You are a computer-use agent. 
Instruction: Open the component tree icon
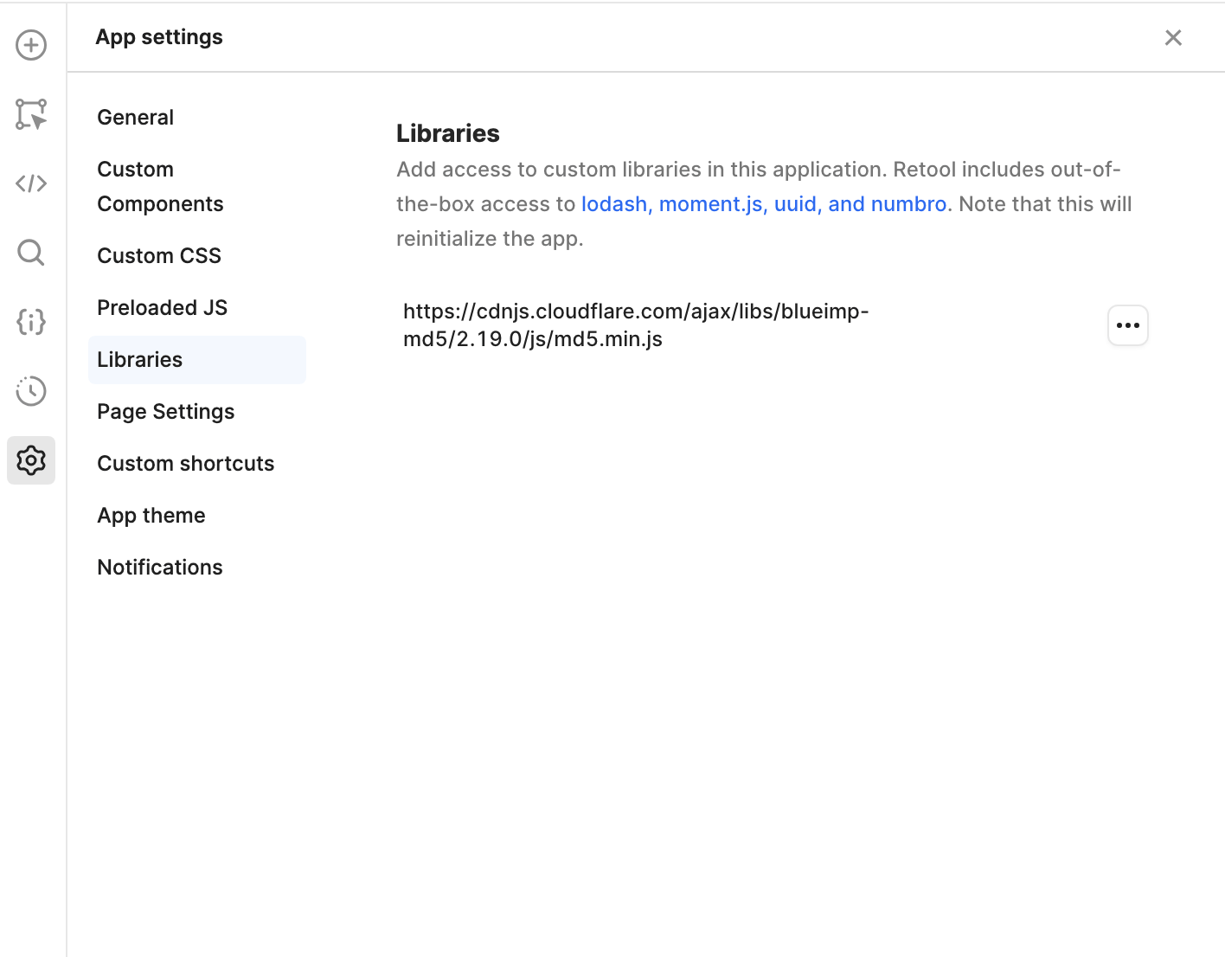coord(31,114)
